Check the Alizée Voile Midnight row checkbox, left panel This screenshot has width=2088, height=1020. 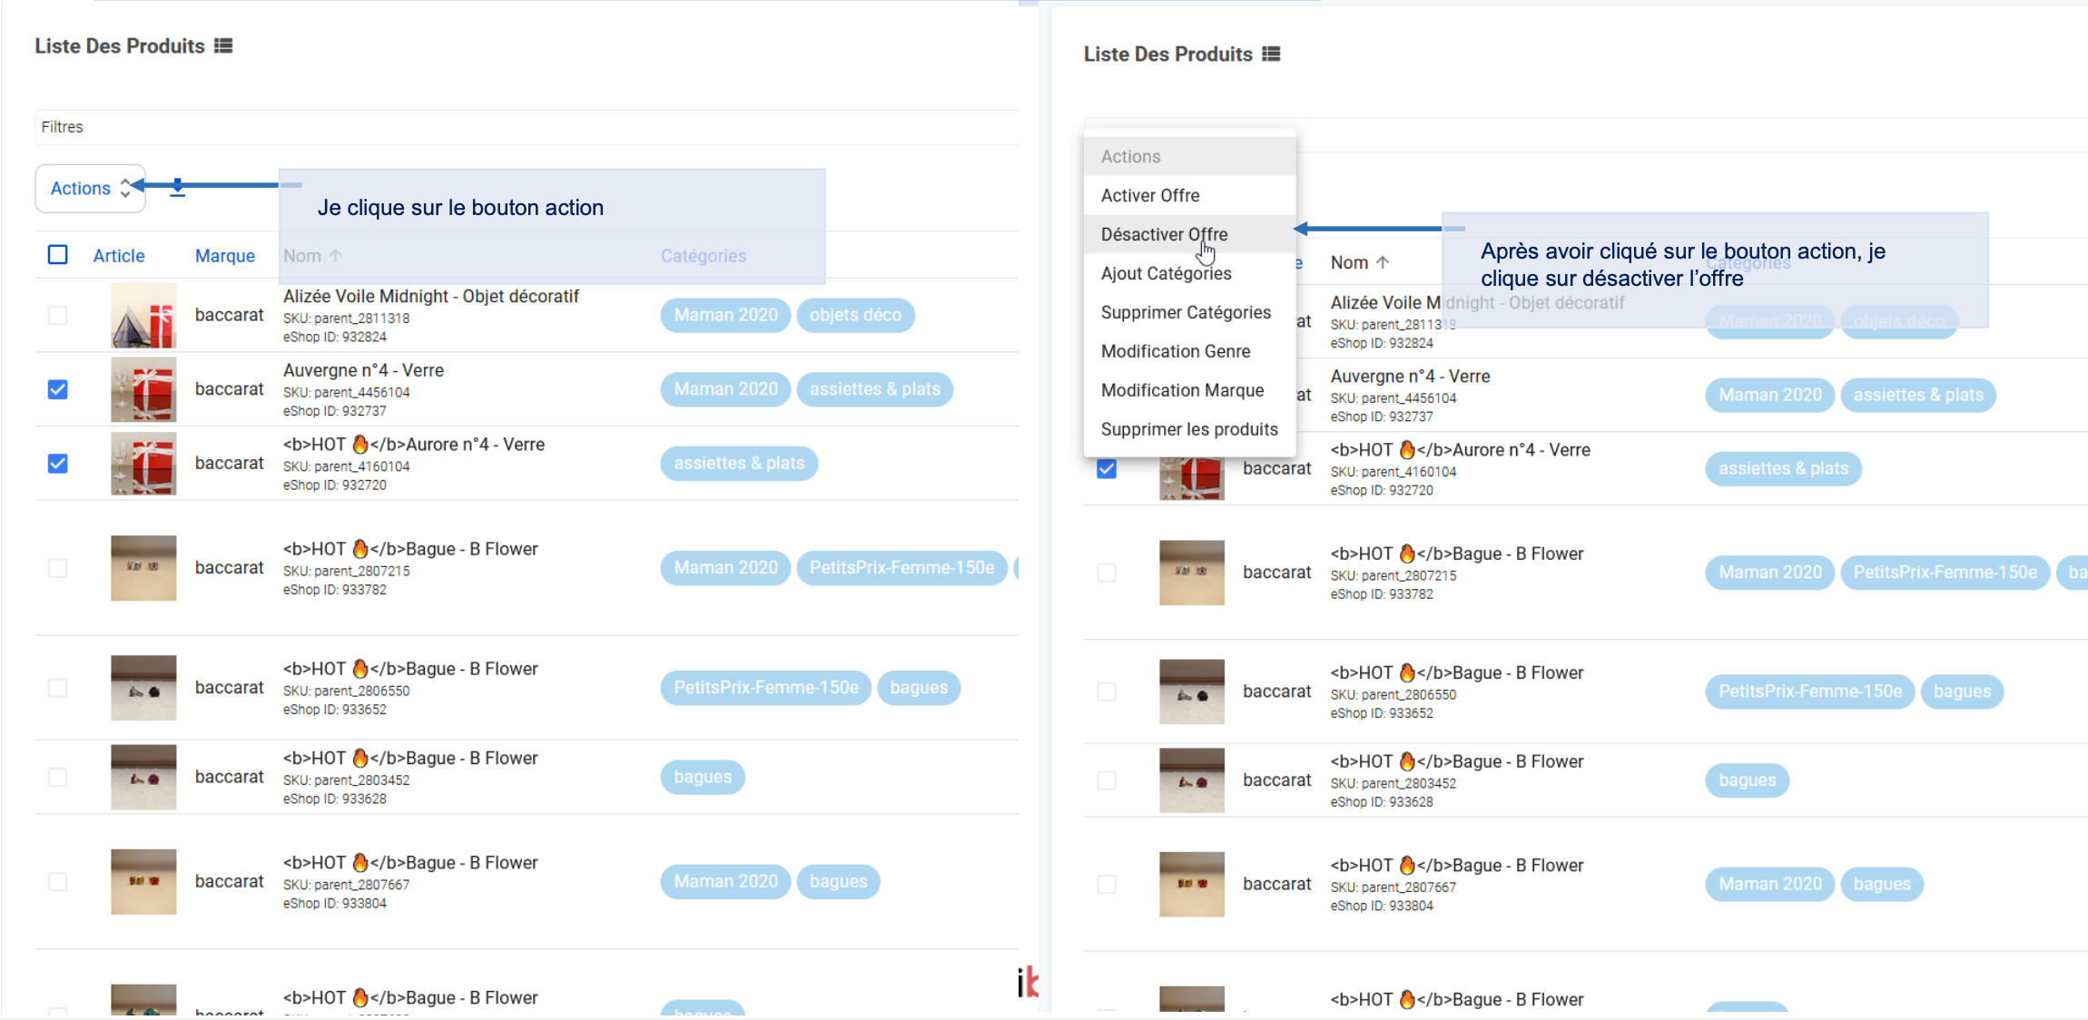57,315
